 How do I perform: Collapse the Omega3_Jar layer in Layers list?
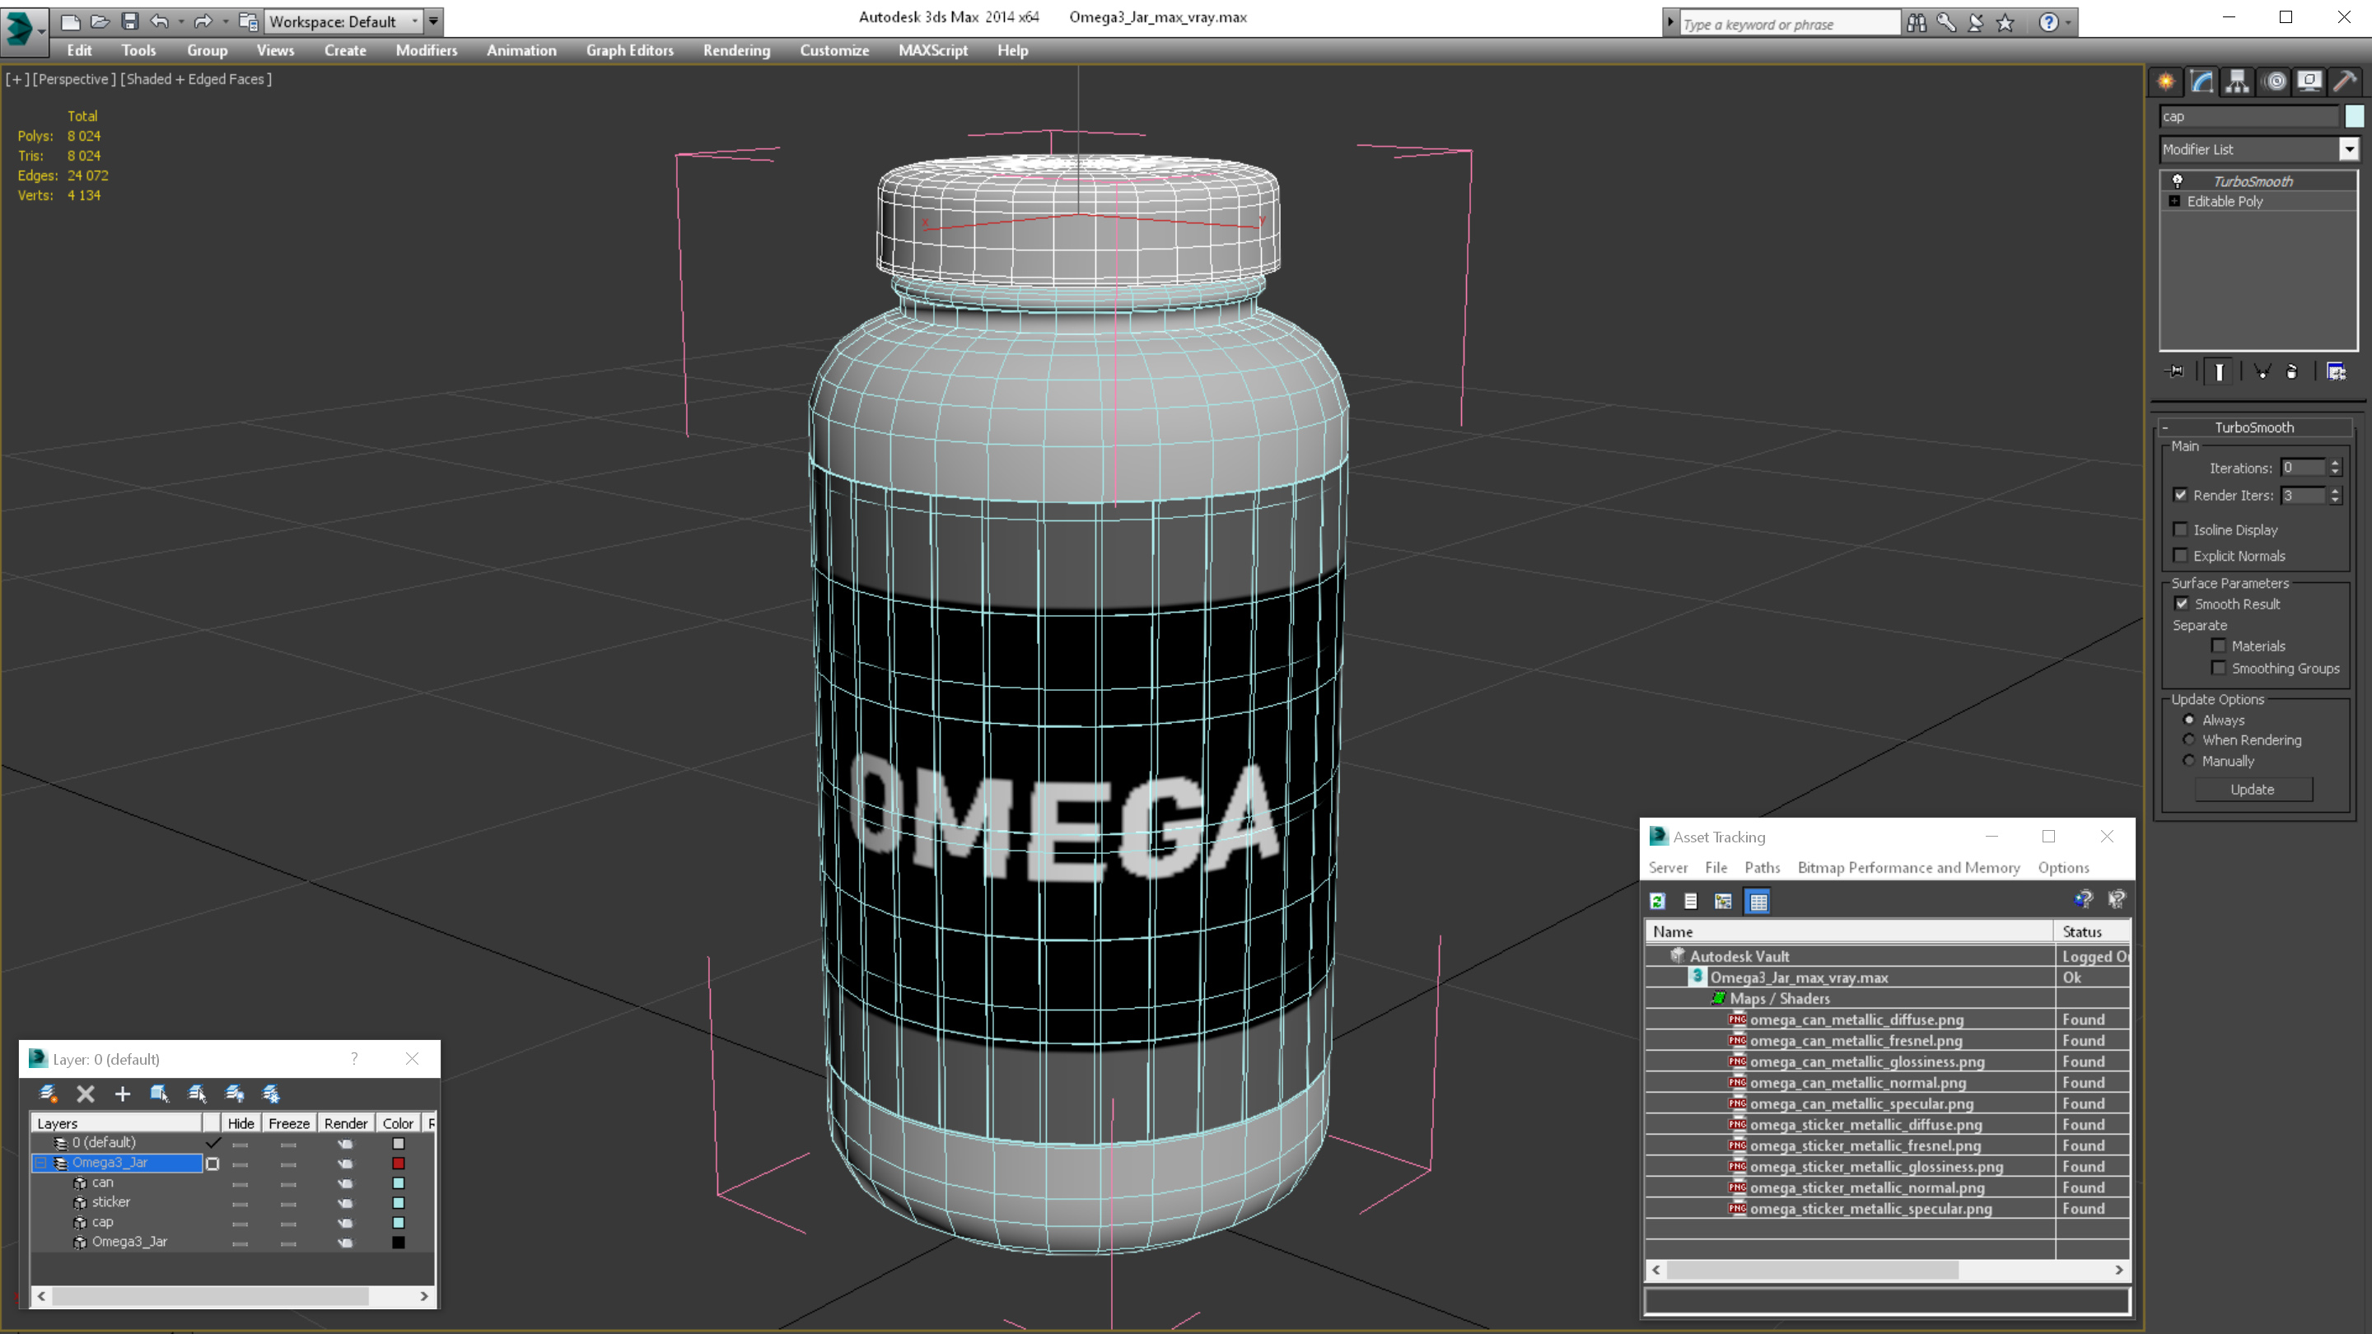[x=40, y=1163]
